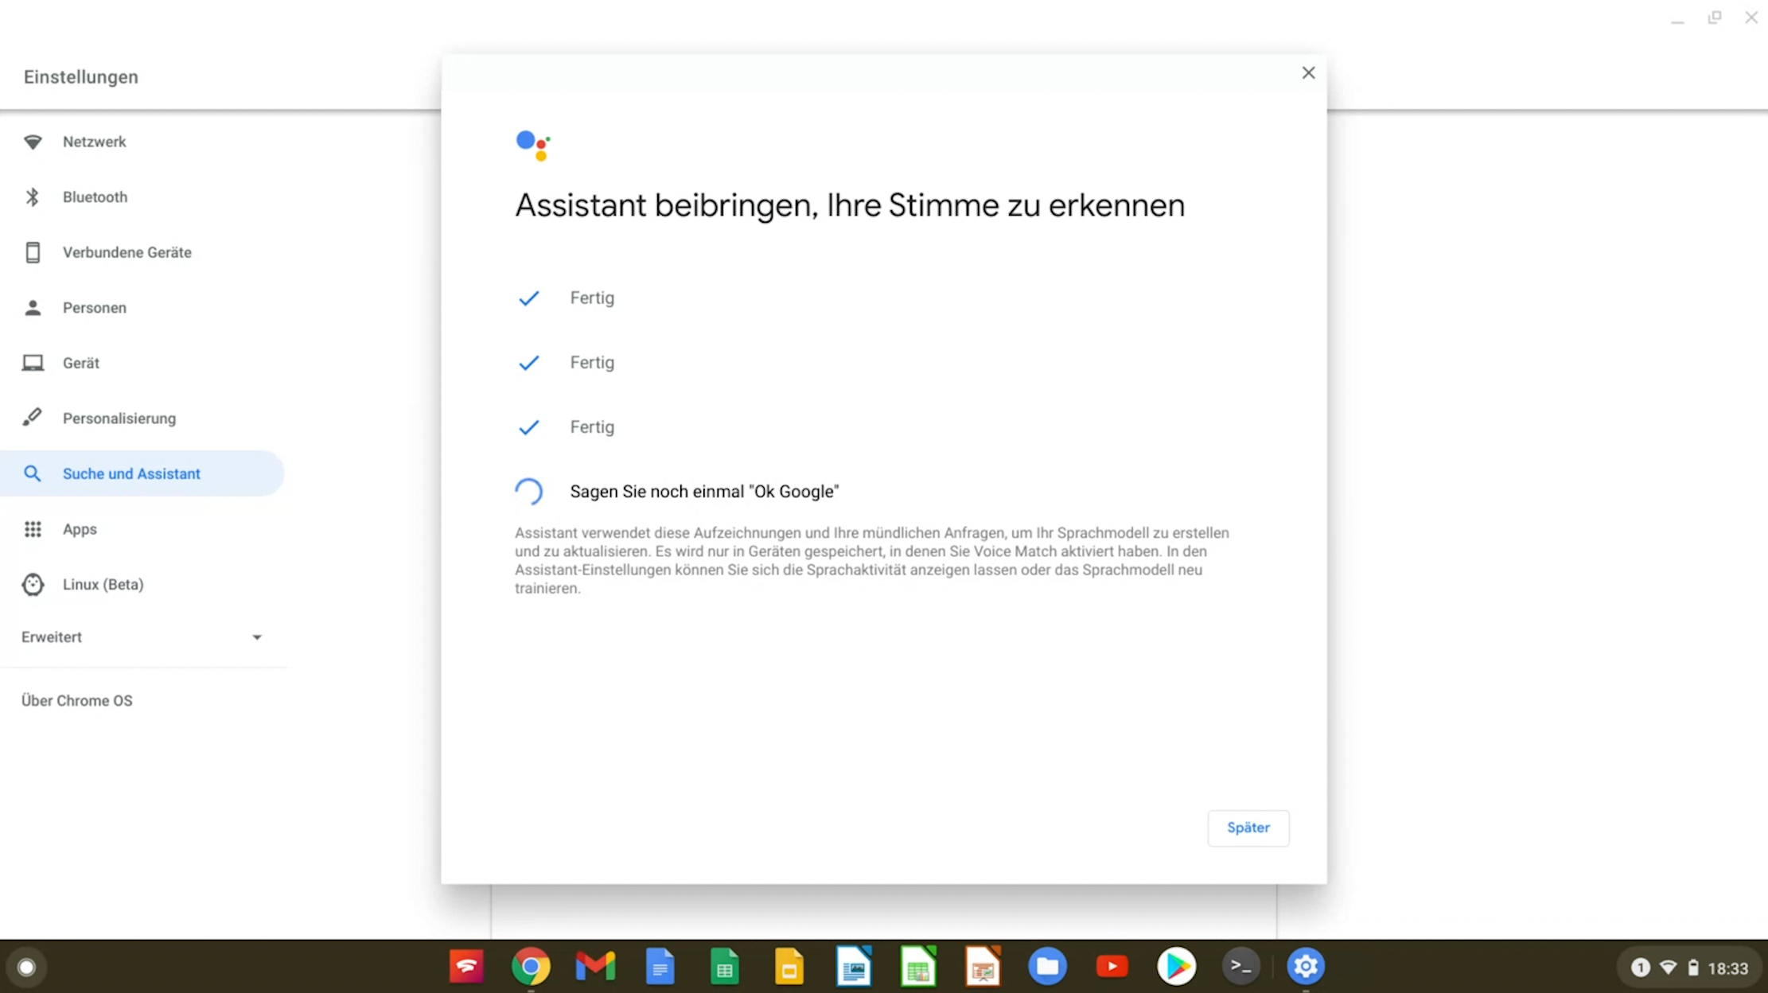The width and height of the screenshot is (1768, 993).
Task: Open Google Chrome browser
Action: point(531,966)
